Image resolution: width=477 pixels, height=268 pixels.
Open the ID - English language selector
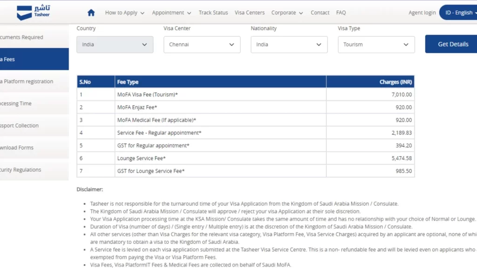point(459,13)
